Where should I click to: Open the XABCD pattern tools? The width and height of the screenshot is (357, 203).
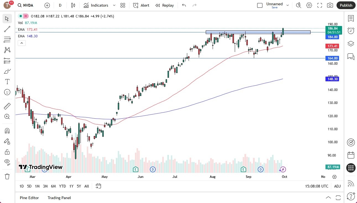click(x=7, y=50)
